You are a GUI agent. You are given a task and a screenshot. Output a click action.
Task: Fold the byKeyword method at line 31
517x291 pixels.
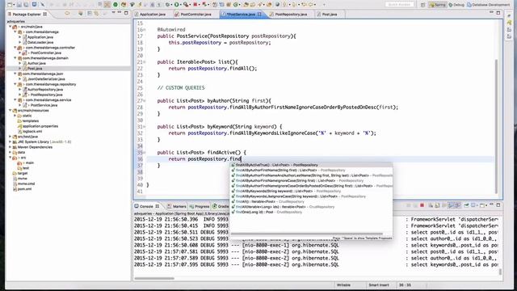[145, 127]
